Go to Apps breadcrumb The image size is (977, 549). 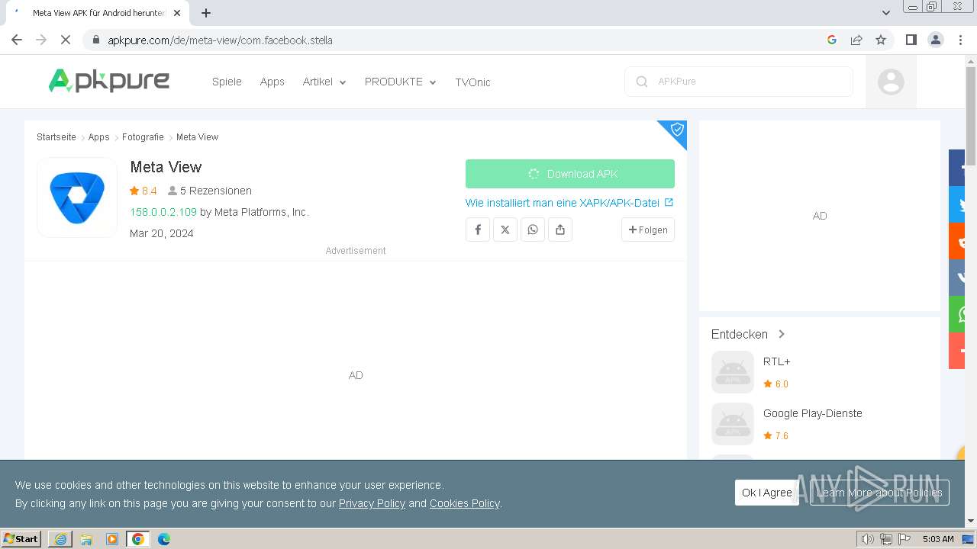pyautogui.click(x=99, y=137)
